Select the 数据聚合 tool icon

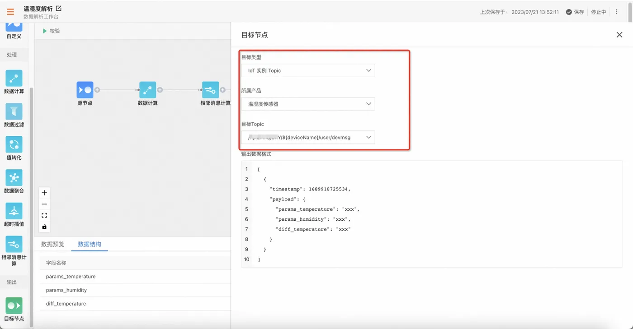coord(14,178)
